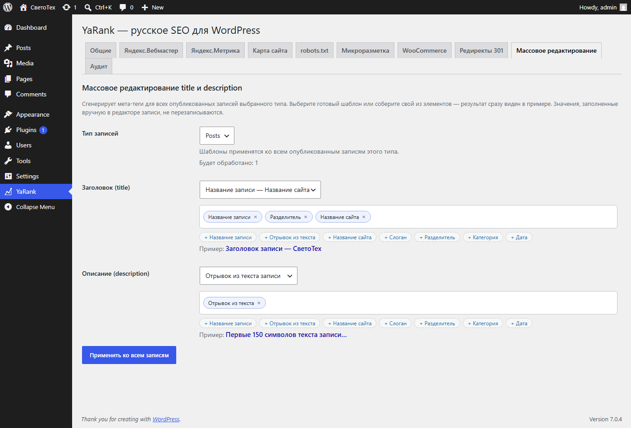Open the comments bubble in the admin bar
The image size is (631, 428).
pos(123,7)
